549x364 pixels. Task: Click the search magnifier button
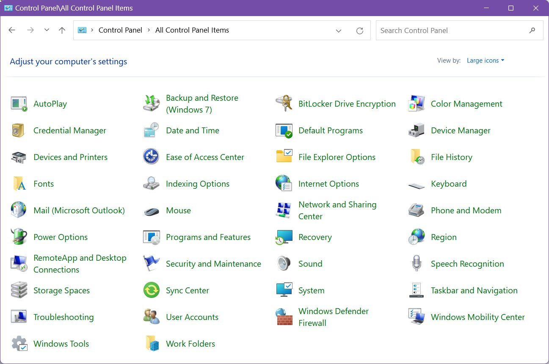532,30
